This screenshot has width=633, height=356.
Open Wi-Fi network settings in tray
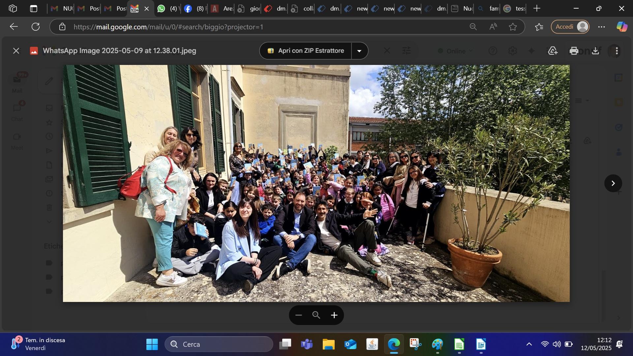545,344
